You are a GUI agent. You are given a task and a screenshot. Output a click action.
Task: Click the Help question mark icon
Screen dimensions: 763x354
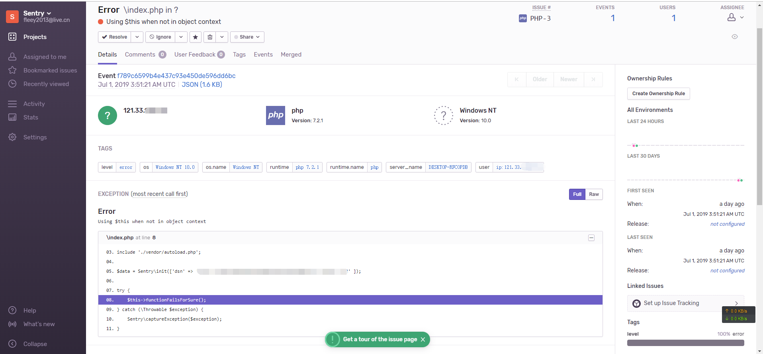pyautogui.click(x=13, y=311)
